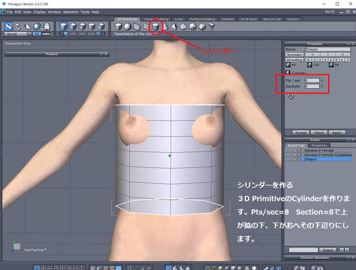Click the Snap/Align manipulator icon
356x270 pixels.
tap(46, 26)
